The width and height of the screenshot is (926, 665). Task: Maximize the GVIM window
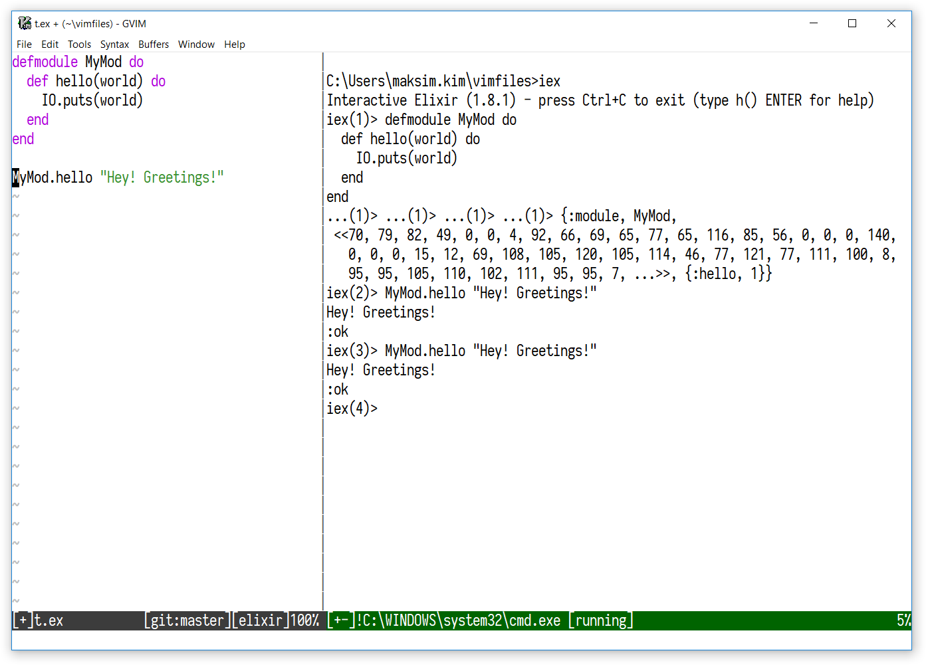tap(852, 23)
